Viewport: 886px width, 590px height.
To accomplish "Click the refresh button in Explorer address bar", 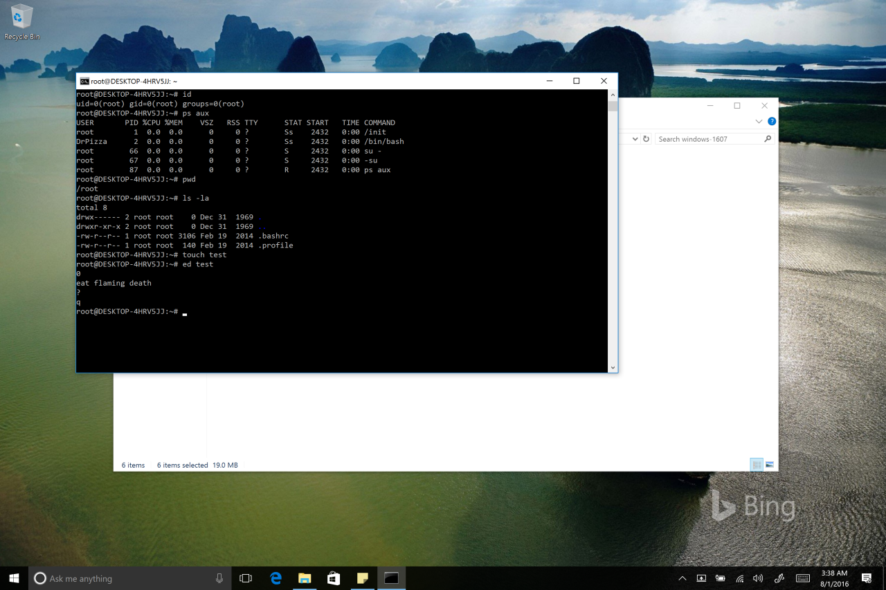I will tap(646, 138).
